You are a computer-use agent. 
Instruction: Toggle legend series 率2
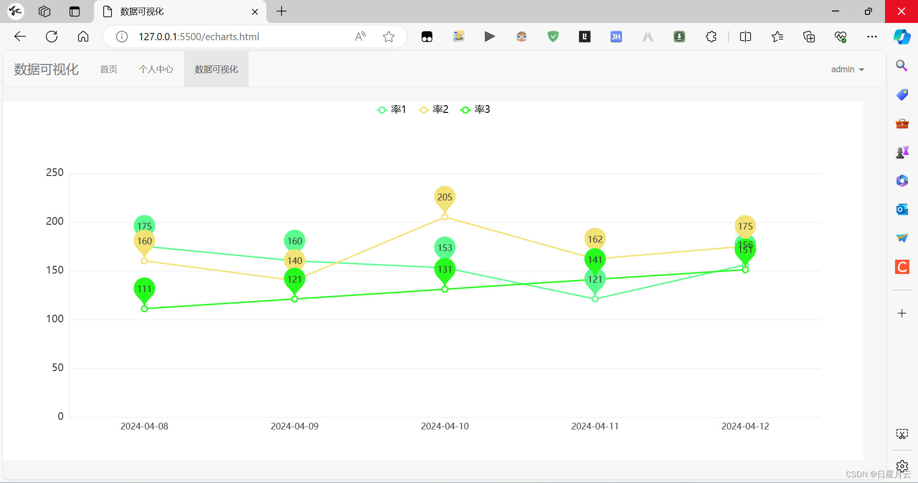433,110
